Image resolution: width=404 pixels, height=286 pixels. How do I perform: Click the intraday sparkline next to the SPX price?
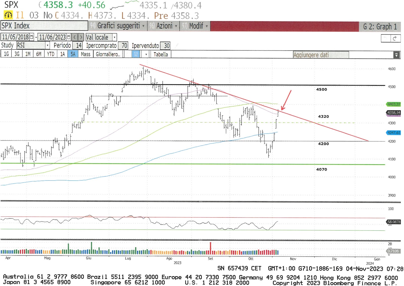coord(124,5)
